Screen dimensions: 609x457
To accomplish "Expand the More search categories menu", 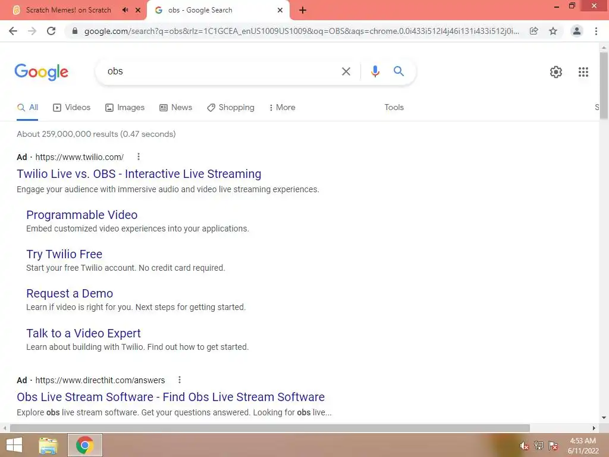I will point(282,108).
